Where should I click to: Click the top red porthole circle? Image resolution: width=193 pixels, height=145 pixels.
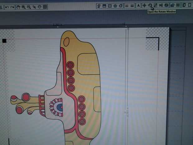tap(70, 65)
